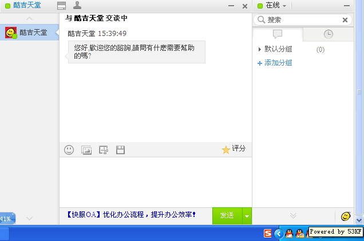Minimize the contacts panel
The height and width of the screenshot is (241, 364).
[x=347, y=6]
